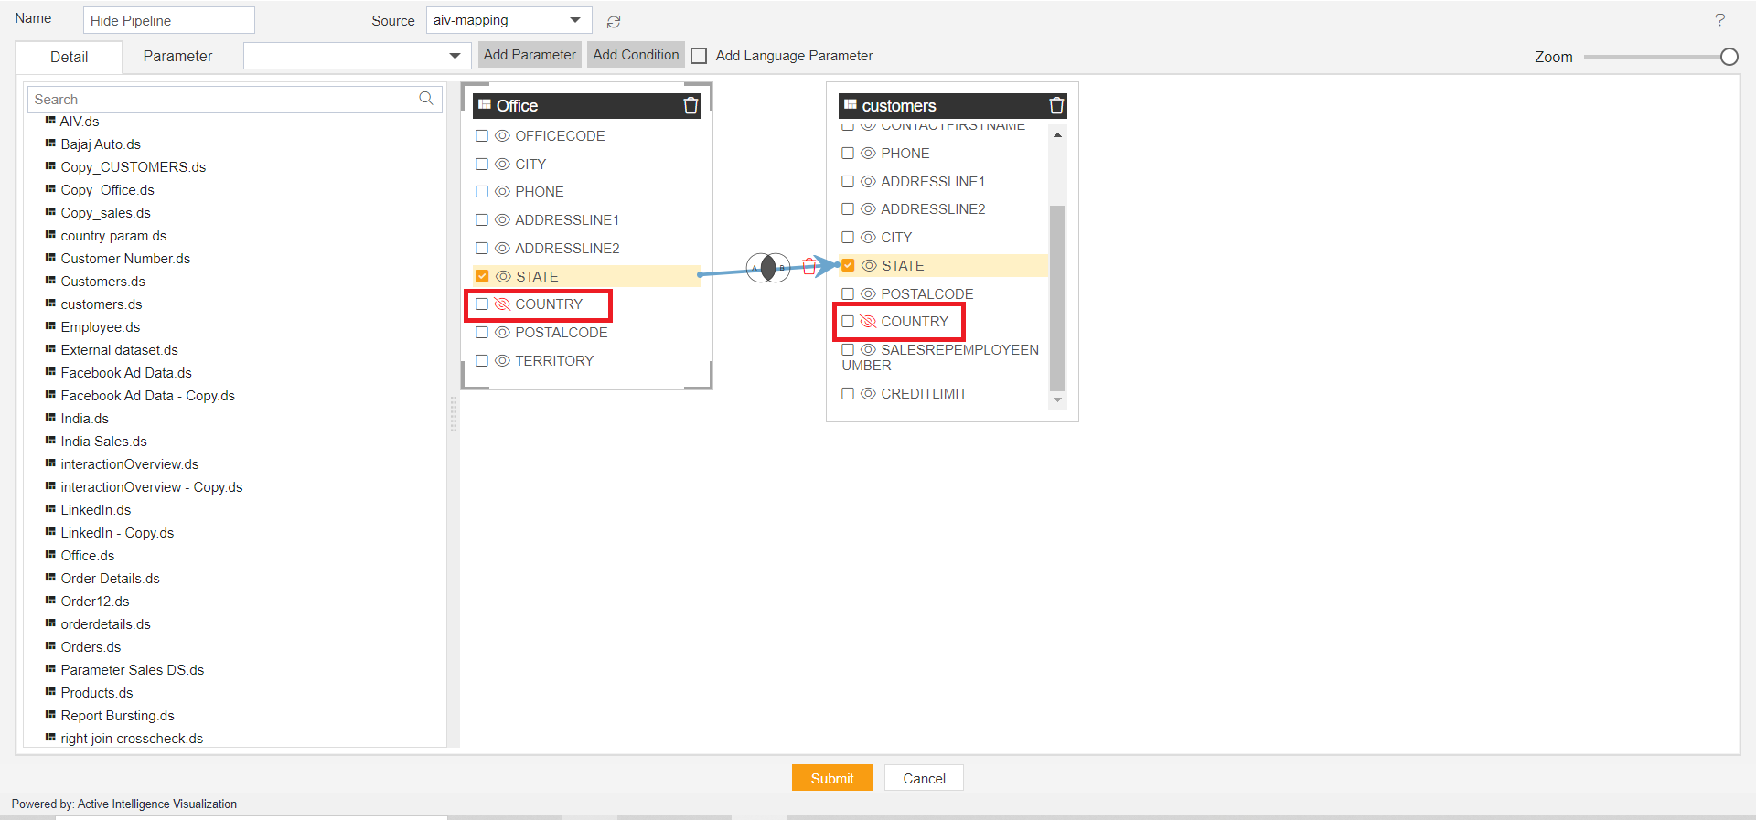Select External dataset.ds dataset
1756x820 pixels.
click(119, 350)
